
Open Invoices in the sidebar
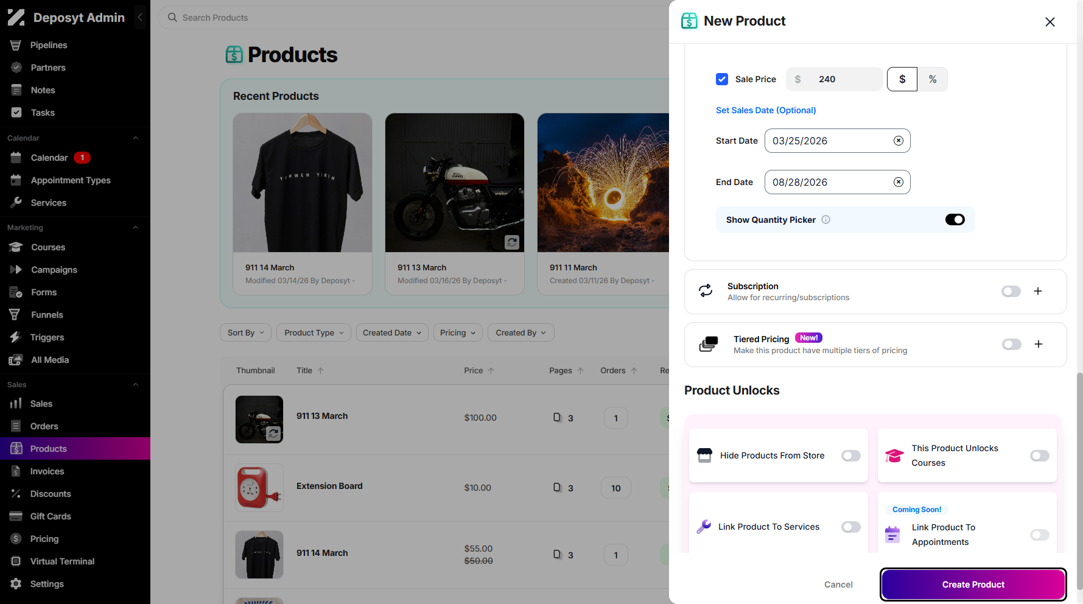tap(47, 471)
